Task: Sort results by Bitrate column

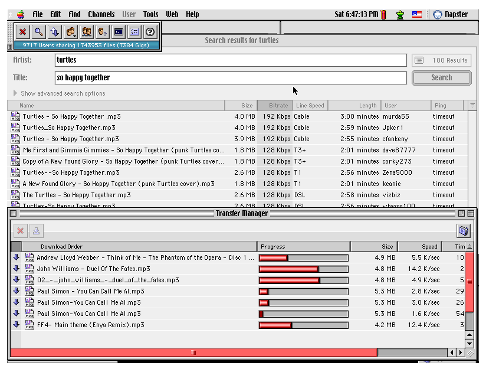Action: point(275,106)
